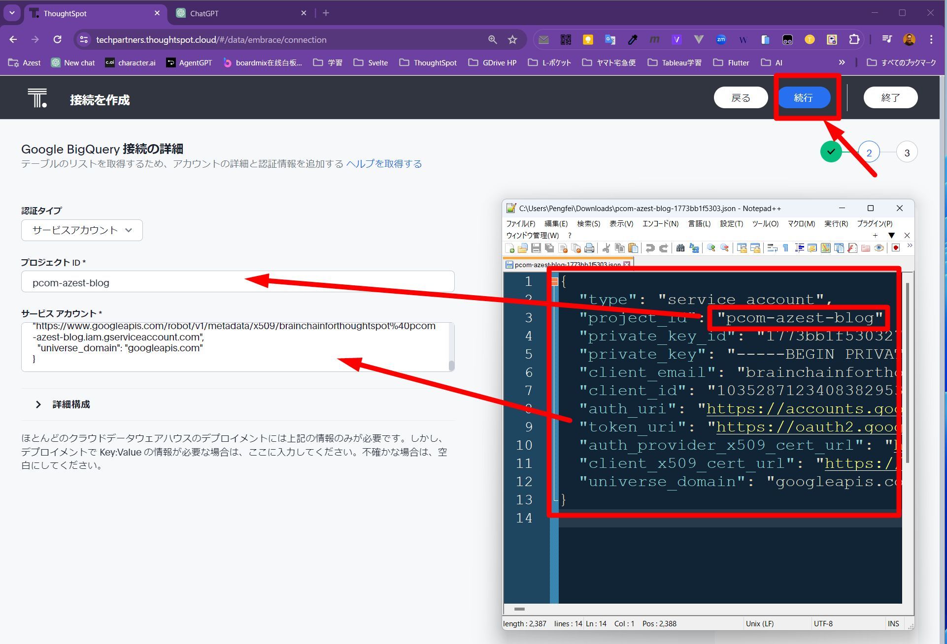Toggle Notepad++ word wrap icon
The image size is (947, 644).
tap(772, 248)
